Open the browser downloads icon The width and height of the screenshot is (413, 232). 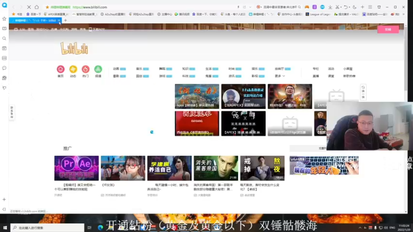tap(330, 7)
